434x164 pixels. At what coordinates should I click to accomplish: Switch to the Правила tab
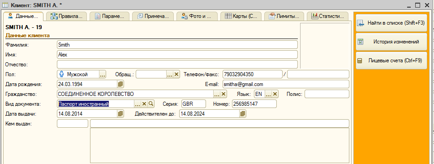pyautogui.click(x=66, y=16)
